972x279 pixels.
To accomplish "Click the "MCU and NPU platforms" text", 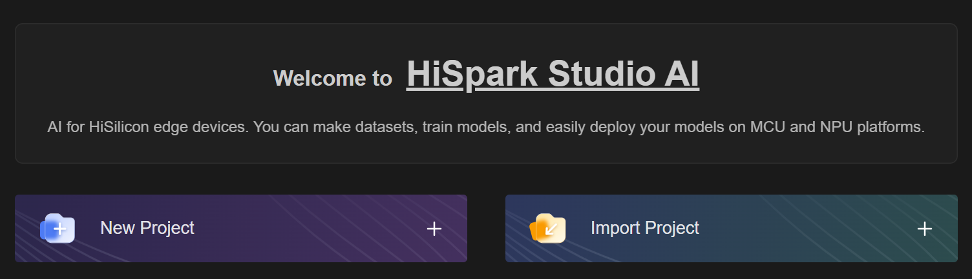I will (837, 127).
